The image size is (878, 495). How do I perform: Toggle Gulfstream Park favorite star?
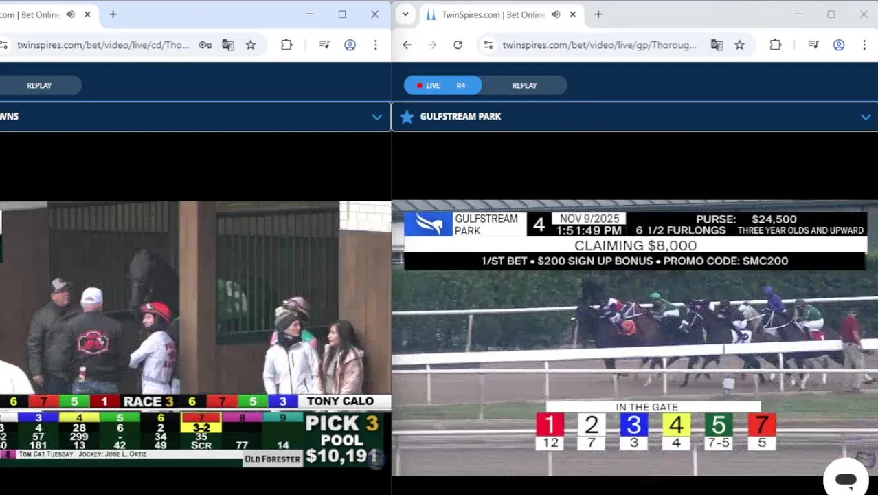click(407, 117)
